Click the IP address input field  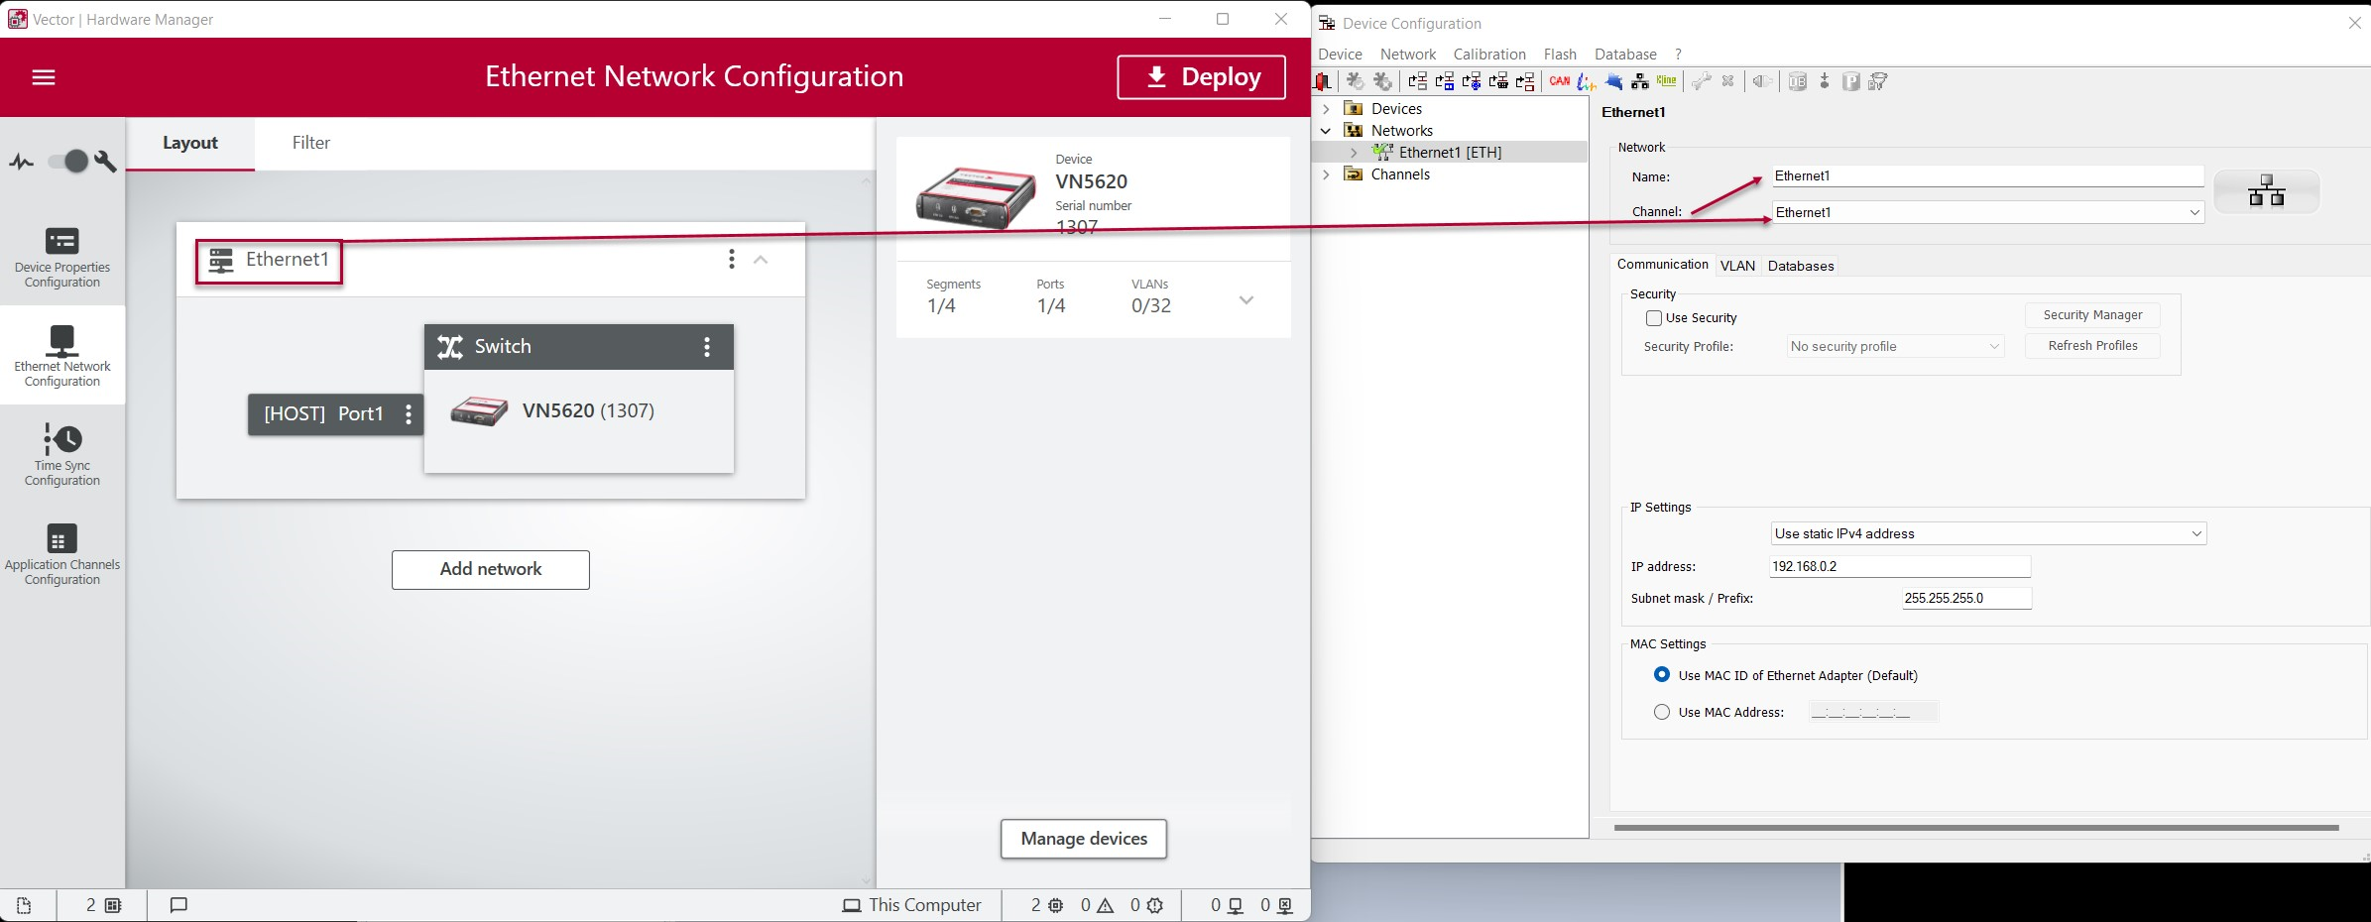pyautogui.click(x=1899, y=566)
